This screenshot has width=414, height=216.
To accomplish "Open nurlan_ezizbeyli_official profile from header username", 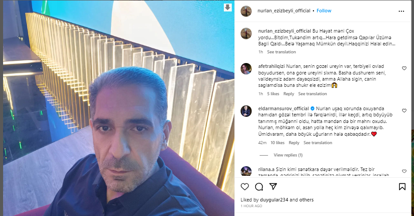I will pos(284,11).
